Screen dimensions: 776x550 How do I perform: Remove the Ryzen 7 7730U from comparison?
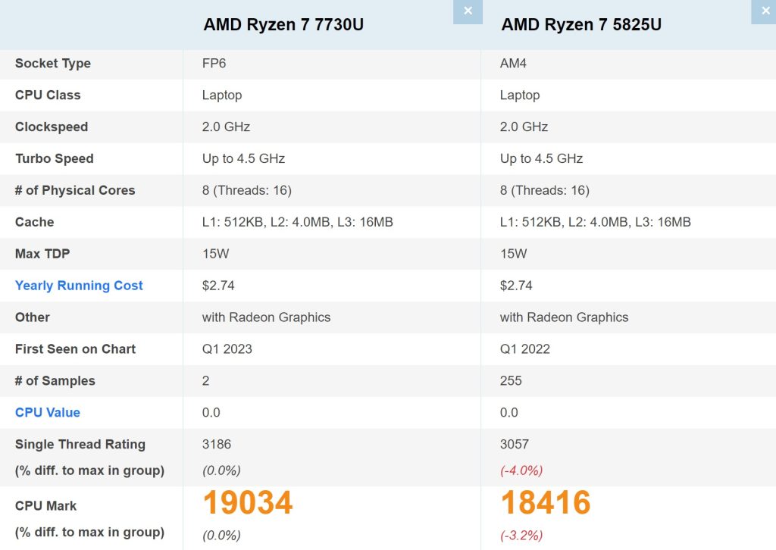(468, 11)
